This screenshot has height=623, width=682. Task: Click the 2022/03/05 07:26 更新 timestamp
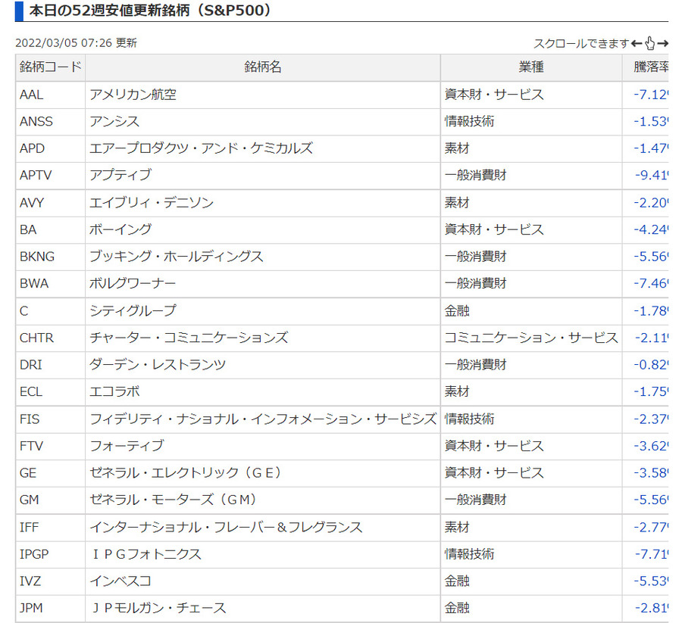(x=76, y=43)
